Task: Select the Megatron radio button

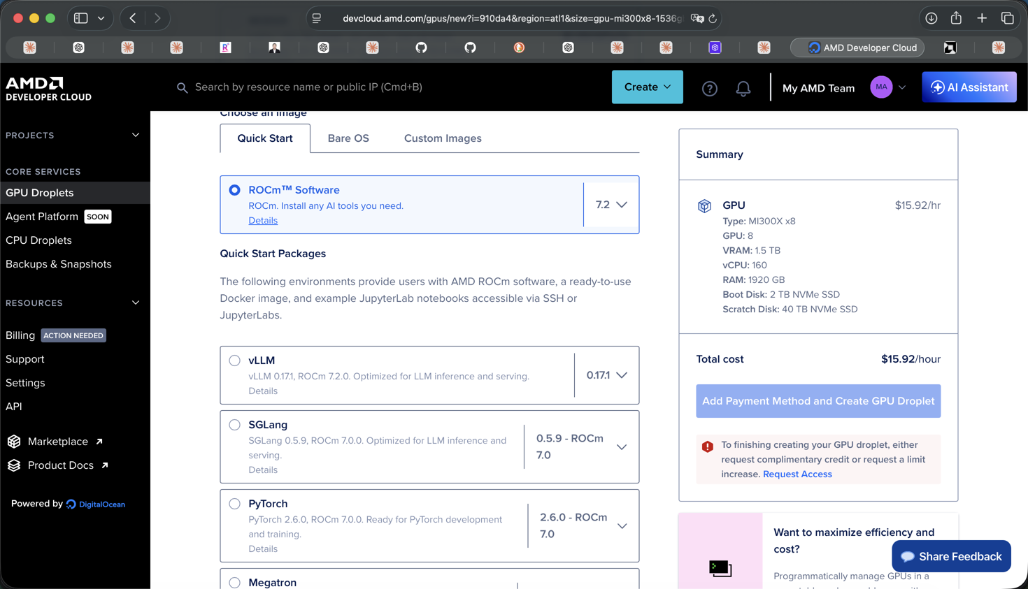Action: (x=235, y=583)
